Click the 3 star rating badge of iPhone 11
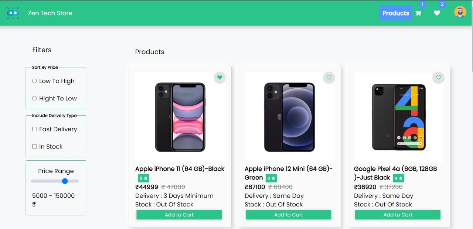Image resolution: width=473 pixels, height=229 pixels. coord(144,178)
